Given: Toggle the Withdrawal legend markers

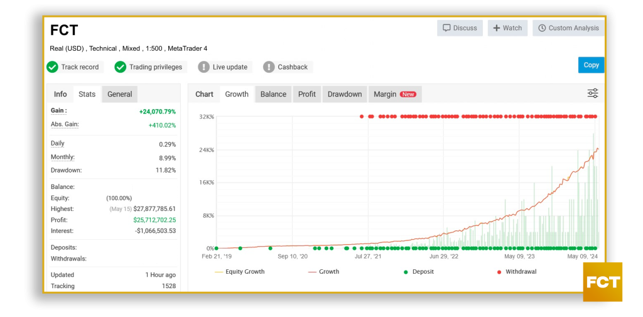Looking at the screenshot, I should coord(517,272).
